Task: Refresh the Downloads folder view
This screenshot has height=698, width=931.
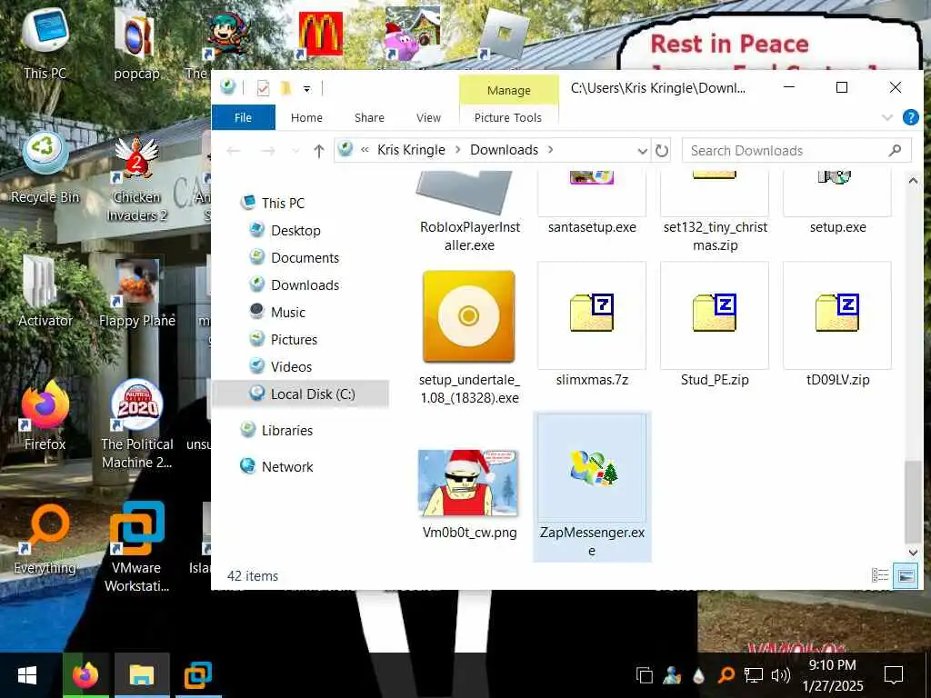Action: (662, 151)
